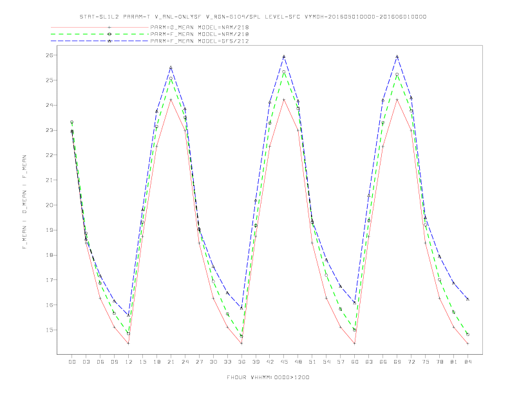This screenshot has height=394, width=510.
Task: Click x-axis tick label 48
Action: point(298,362)
